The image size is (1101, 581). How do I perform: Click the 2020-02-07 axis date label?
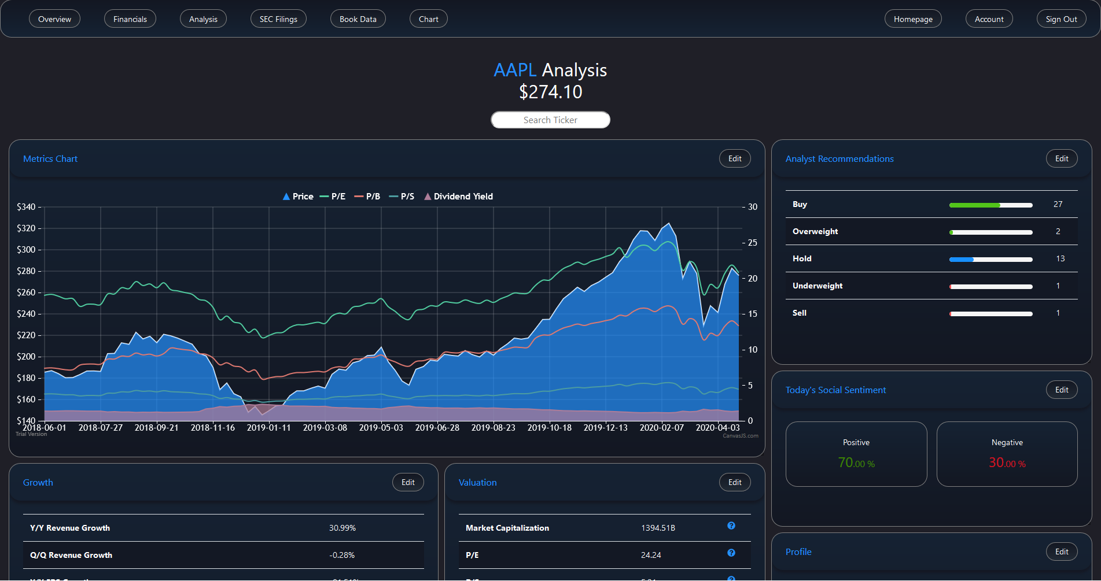tap(662, 428)
